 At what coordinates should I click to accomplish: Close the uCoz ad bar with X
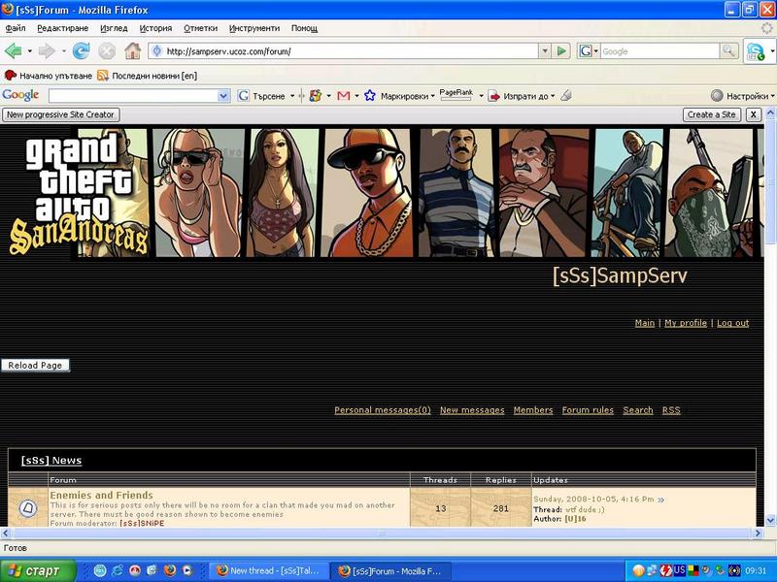point(754,114)
